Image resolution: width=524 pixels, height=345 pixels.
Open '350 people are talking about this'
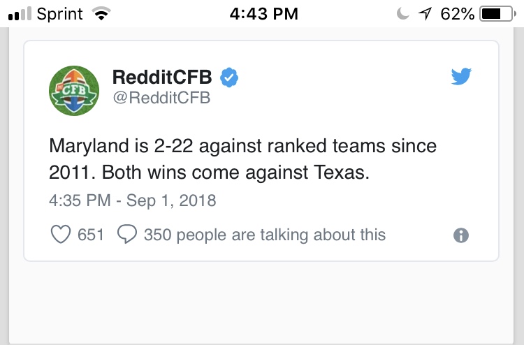265,235
